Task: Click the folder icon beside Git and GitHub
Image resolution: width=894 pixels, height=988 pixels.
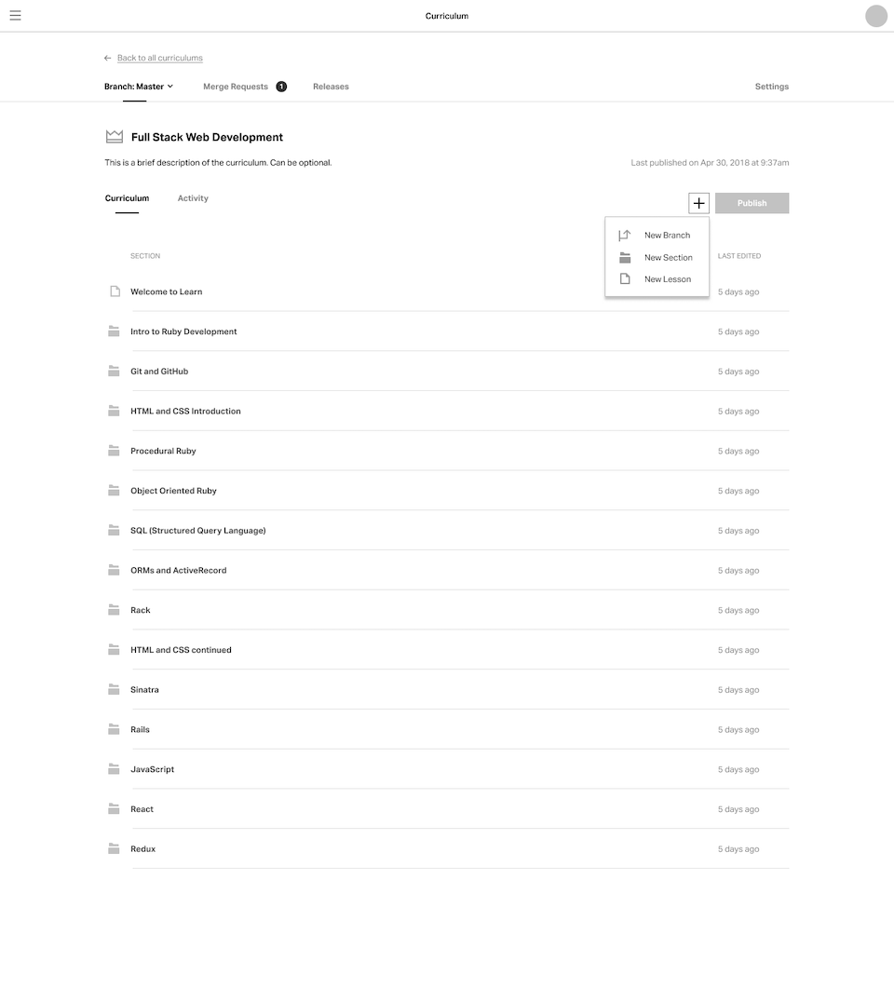Action: [x=114, y=372]
